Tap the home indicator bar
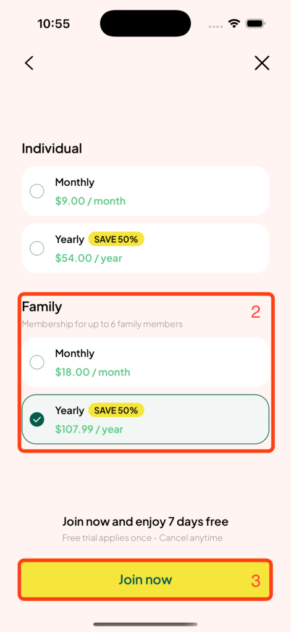The height and width of the screenshot is (632, 291). click(x=145, y=625)
